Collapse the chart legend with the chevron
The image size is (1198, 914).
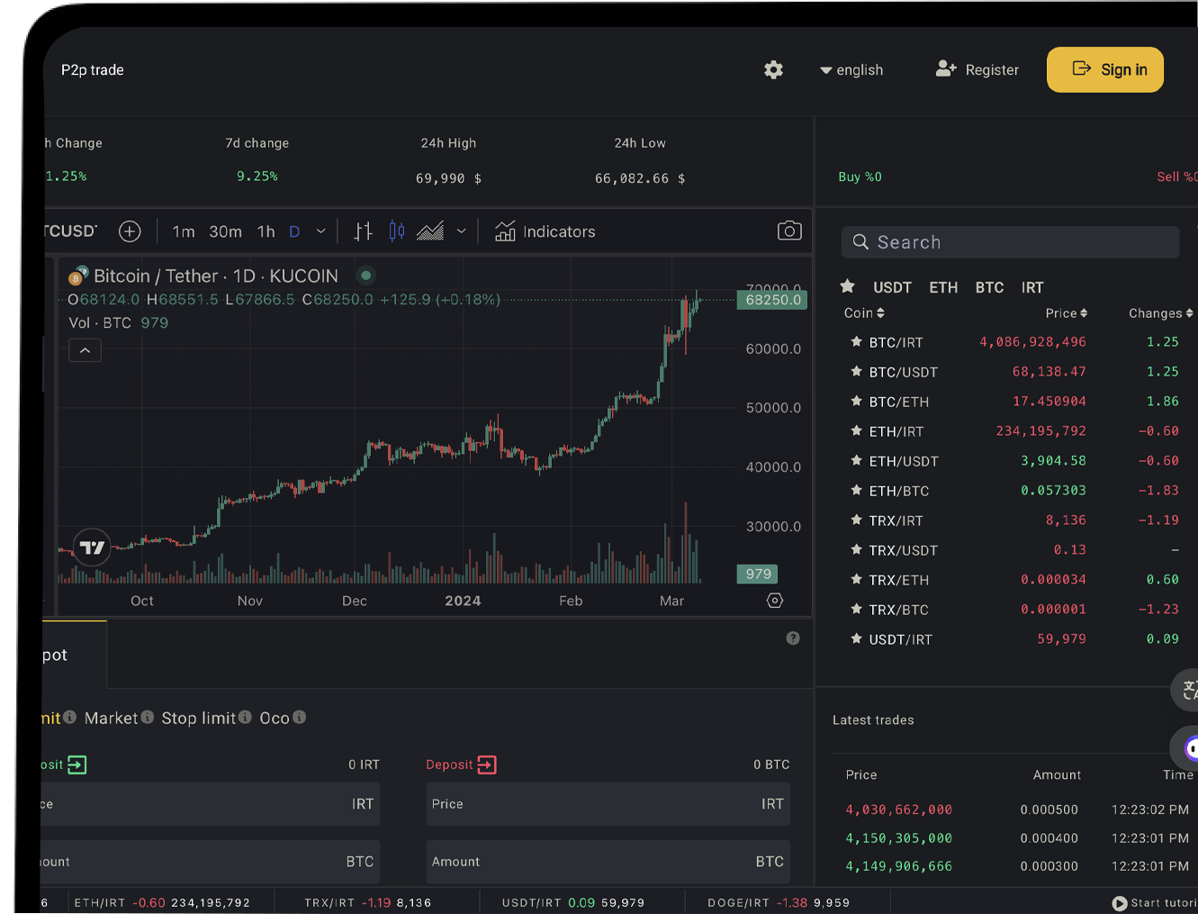point(85,350)
